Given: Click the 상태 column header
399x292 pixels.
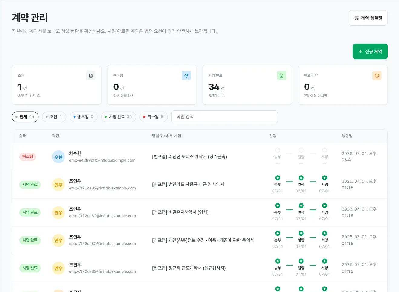Looking at the screenshot, I should [x=23, y=136].
